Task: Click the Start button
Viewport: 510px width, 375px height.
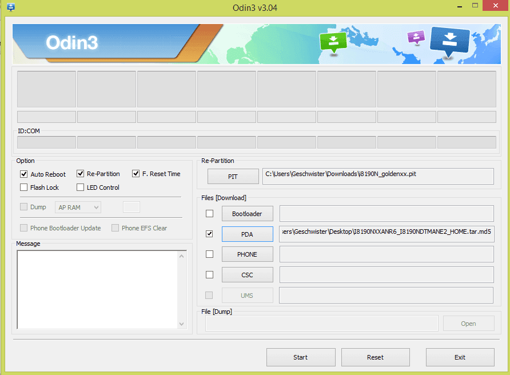Action: 301,357
